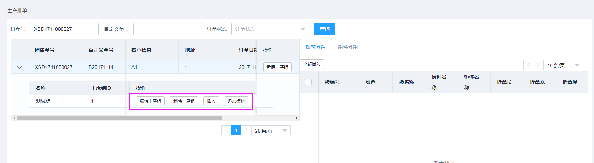594x163 pixels.
Task: Click 新增工序组 for the order
Action: pos(277,67)
